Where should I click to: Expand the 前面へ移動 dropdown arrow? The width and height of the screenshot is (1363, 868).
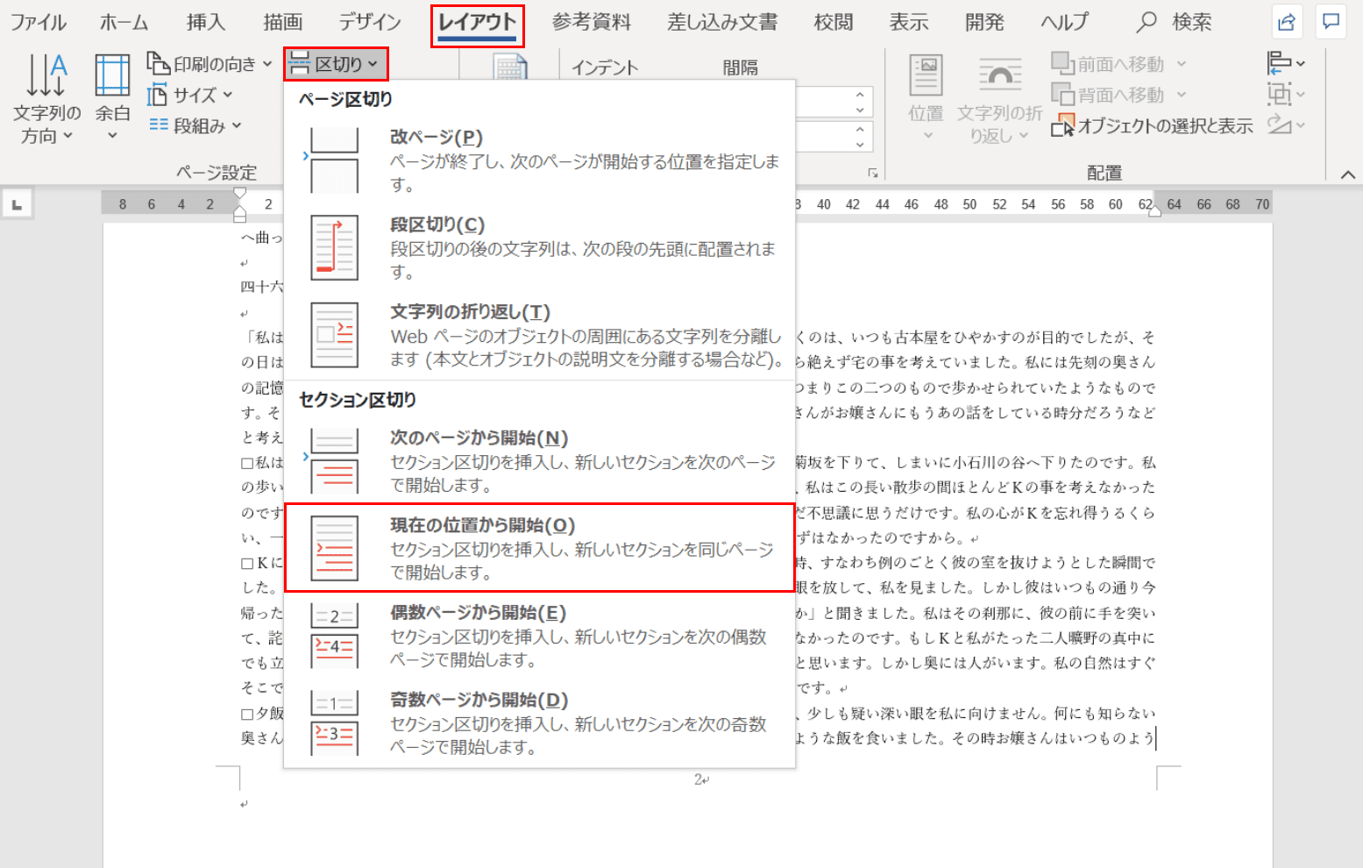(x=1181, y=64)
